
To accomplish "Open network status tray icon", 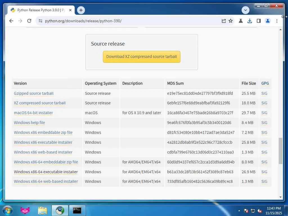I will click(x=253, y=211).
